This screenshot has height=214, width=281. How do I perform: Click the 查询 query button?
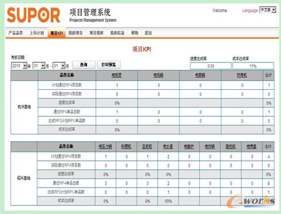[x=84, y=65]
